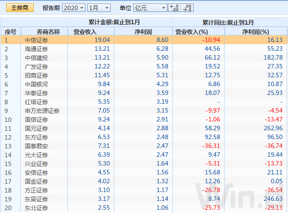Viewport: 288px width, 215px height.
Task: Select the 海通证券 row
Action: coord(144,49)
